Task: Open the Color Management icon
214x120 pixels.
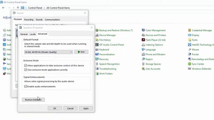Action: (143, 30)
